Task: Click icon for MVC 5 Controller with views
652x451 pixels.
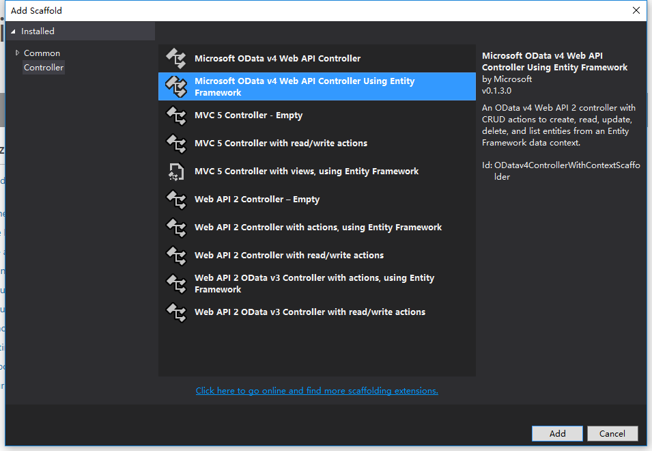Action: point(176,172)
